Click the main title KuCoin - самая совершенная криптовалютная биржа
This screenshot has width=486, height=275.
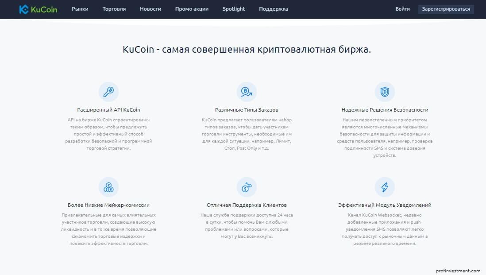(x=247, y=49)
